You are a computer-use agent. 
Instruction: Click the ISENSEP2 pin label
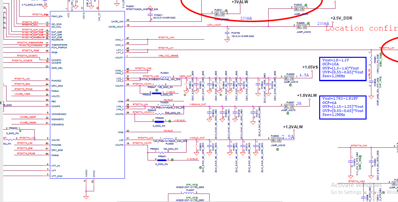click(58, 119)
